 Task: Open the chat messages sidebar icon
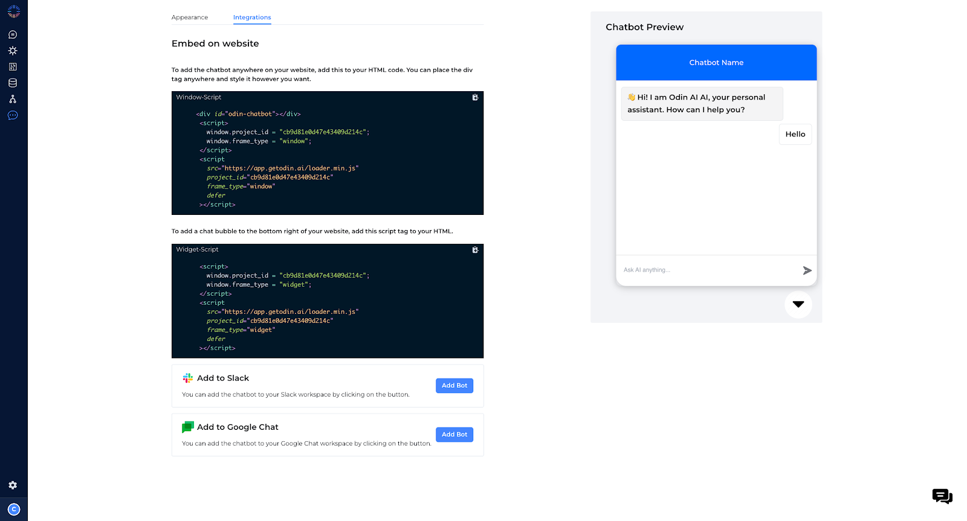click(13, 35)
